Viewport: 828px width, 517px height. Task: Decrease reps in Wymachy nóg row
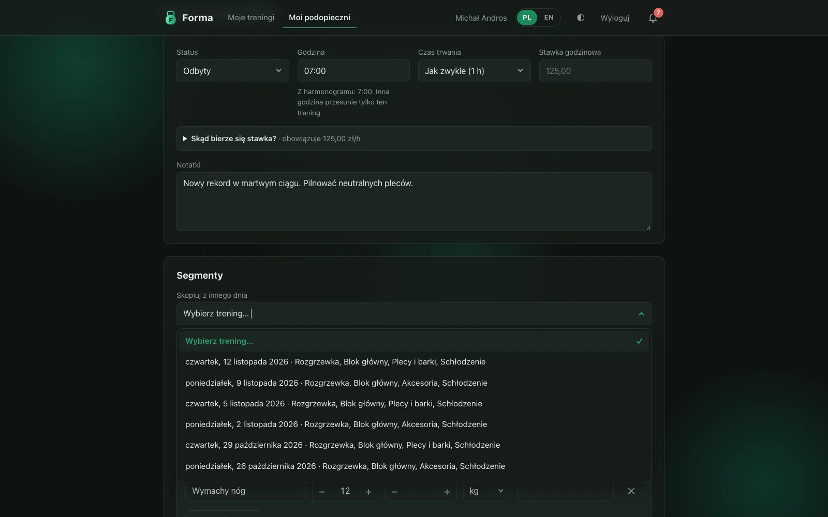click(322, 492)
